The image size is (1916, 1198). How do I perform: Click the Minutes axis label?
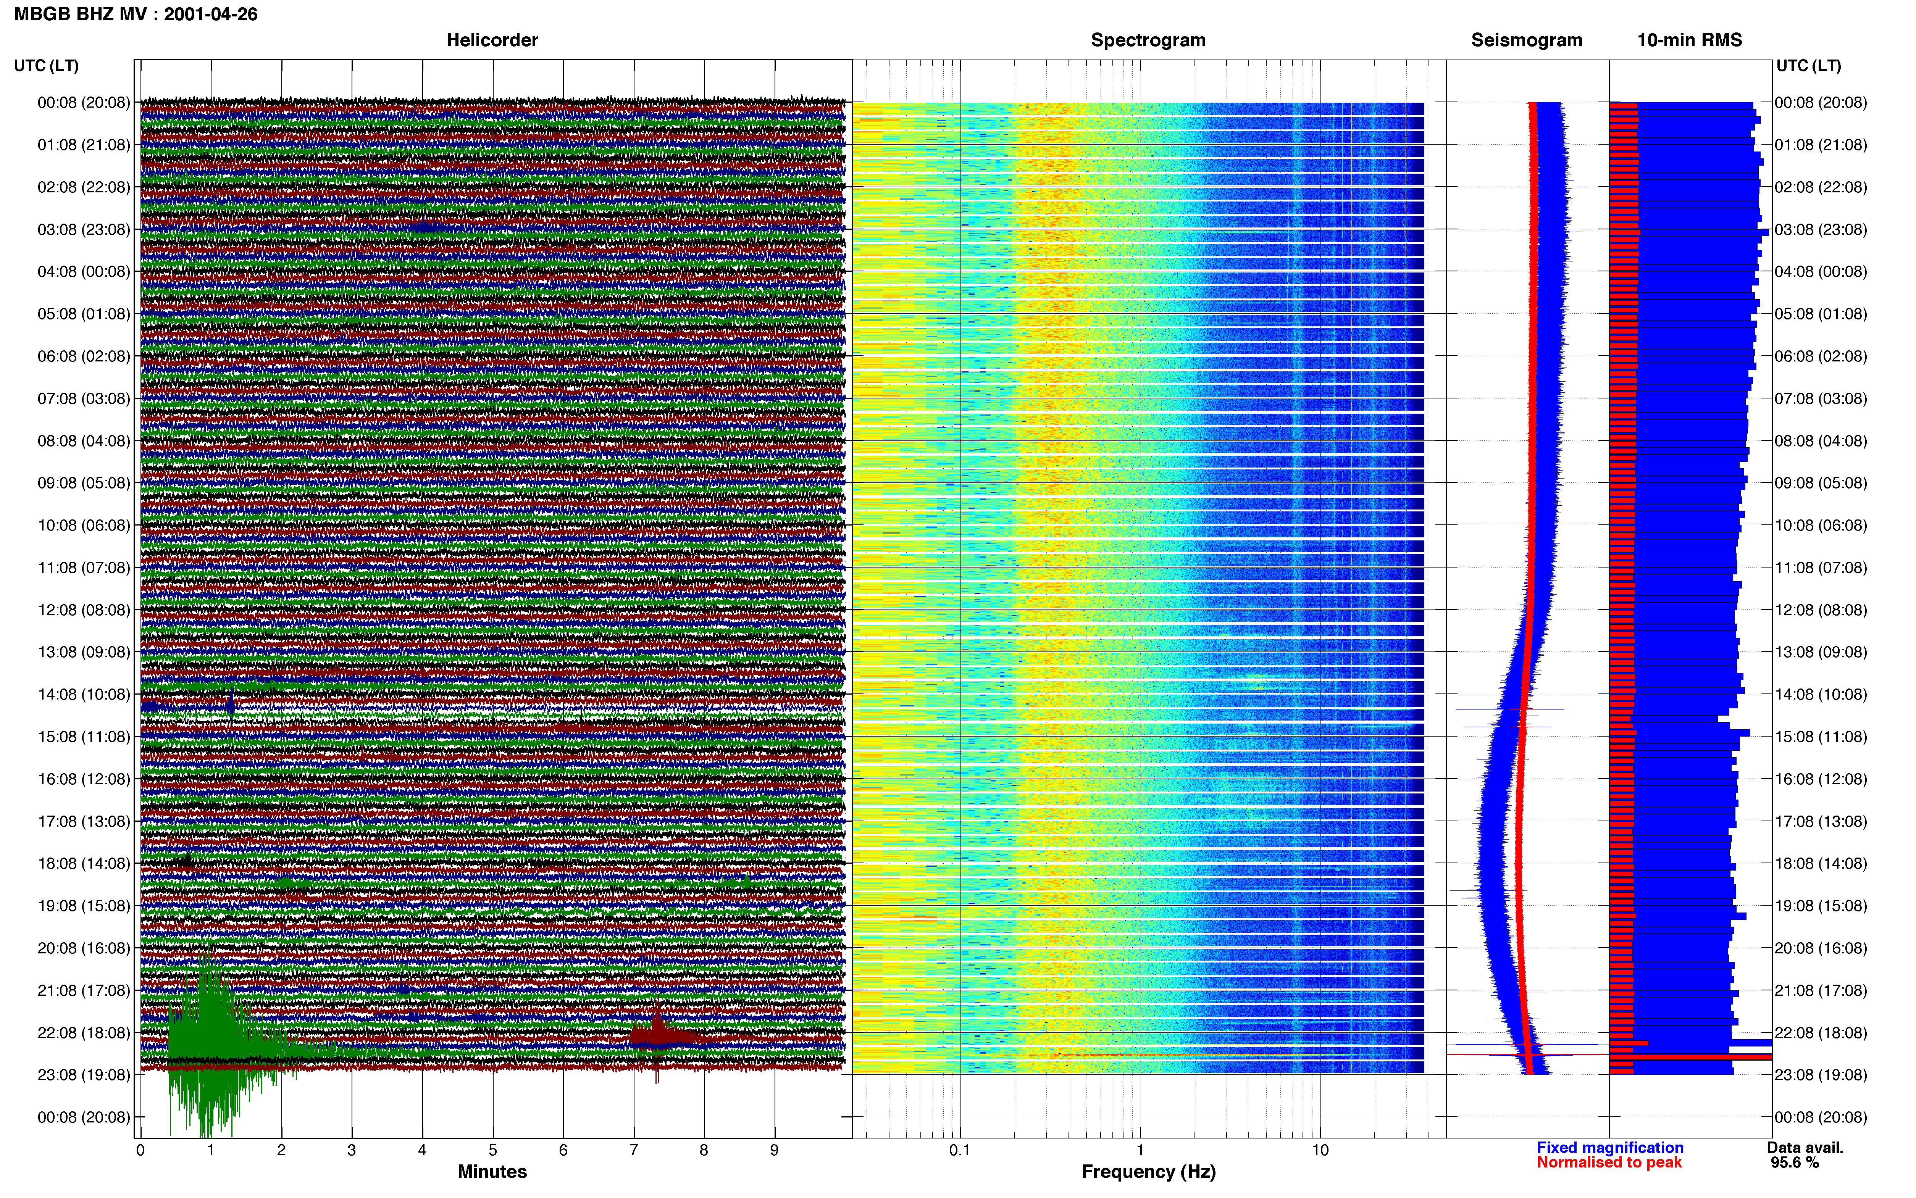[x=492, y=1172]
